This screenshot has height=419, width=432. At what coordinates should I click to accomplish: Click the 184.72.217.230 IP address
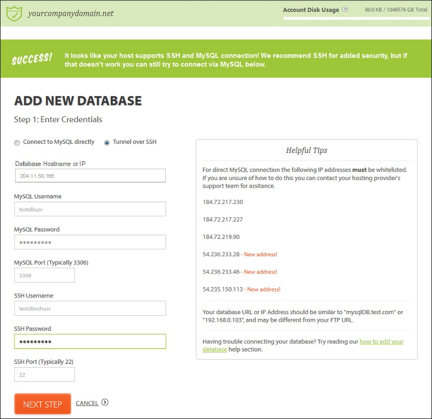click(222, 202)
